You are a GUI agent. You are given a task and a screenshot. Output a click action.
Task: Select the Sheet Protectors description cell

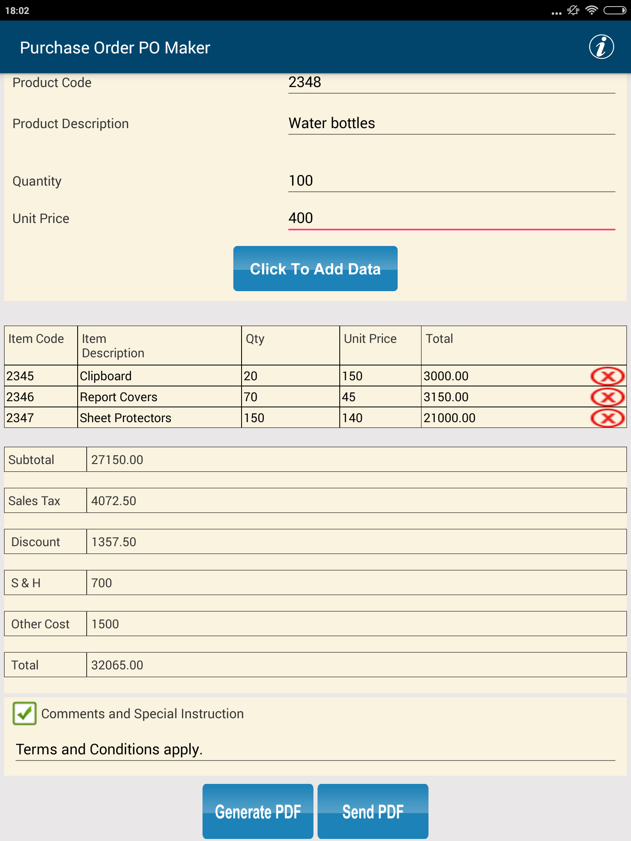click(159, 418)
